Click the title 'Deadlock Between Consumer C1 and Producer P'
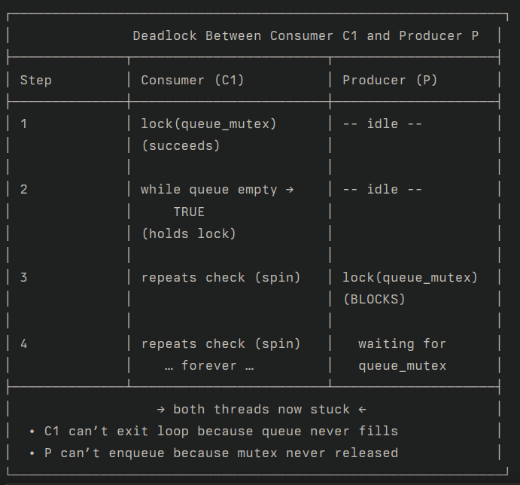 click(306, 36)
